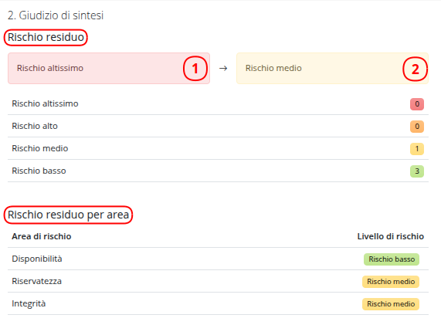Image resolution: width=441 pixels, height=325 pixels.
Task: Click the red circled number 2 marker
Action: point(415,69)
